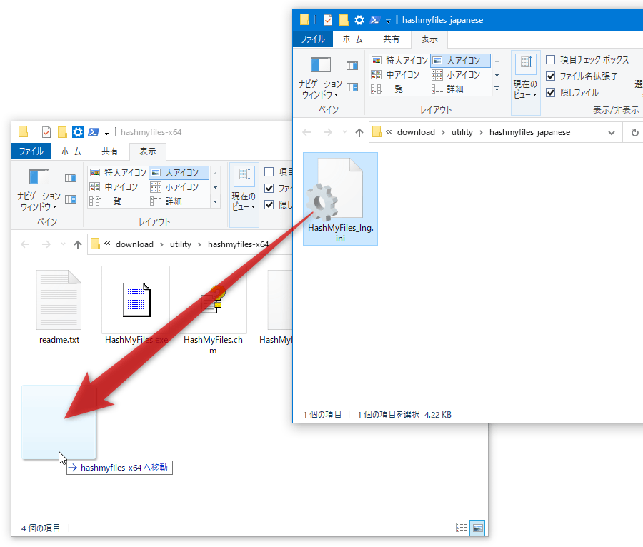Toggle details pane icon in hashmyfiles-x64 ribbon
This screenshot has width=643, height=547.
tap(71, 199)
